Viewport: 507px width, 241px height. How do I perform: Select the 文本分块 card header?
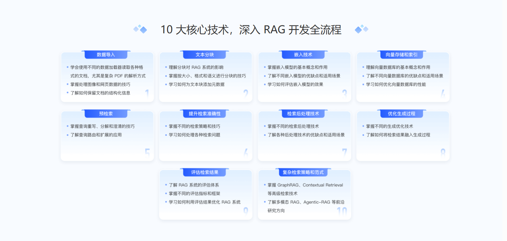tap(205, 55)
